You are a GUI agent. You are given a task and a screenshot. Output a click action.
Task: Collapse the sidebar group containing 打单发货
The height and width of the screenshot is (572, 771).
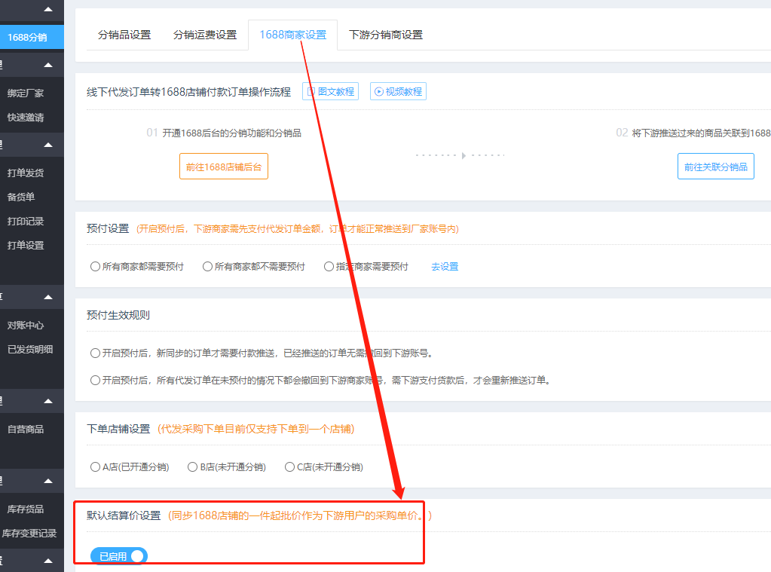coord(48,145)
